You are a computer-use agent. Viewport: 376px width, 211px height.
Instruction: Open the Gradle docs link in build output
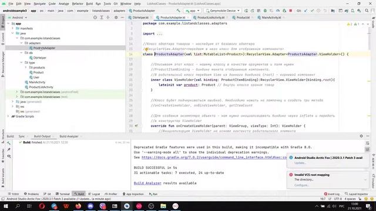click(x=214, y=158)
